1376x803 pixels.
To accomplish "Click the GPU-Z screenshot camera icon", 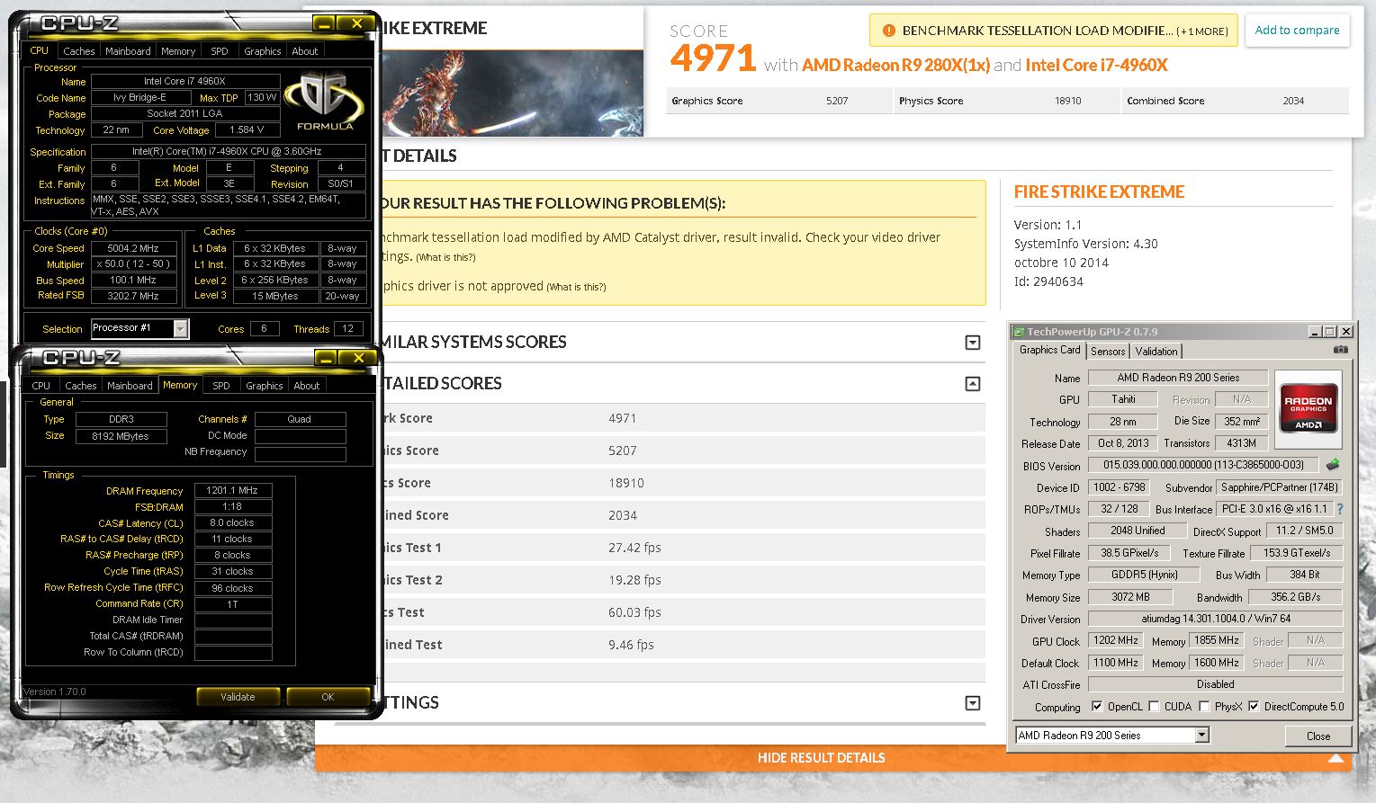I will click(1340, 350).
